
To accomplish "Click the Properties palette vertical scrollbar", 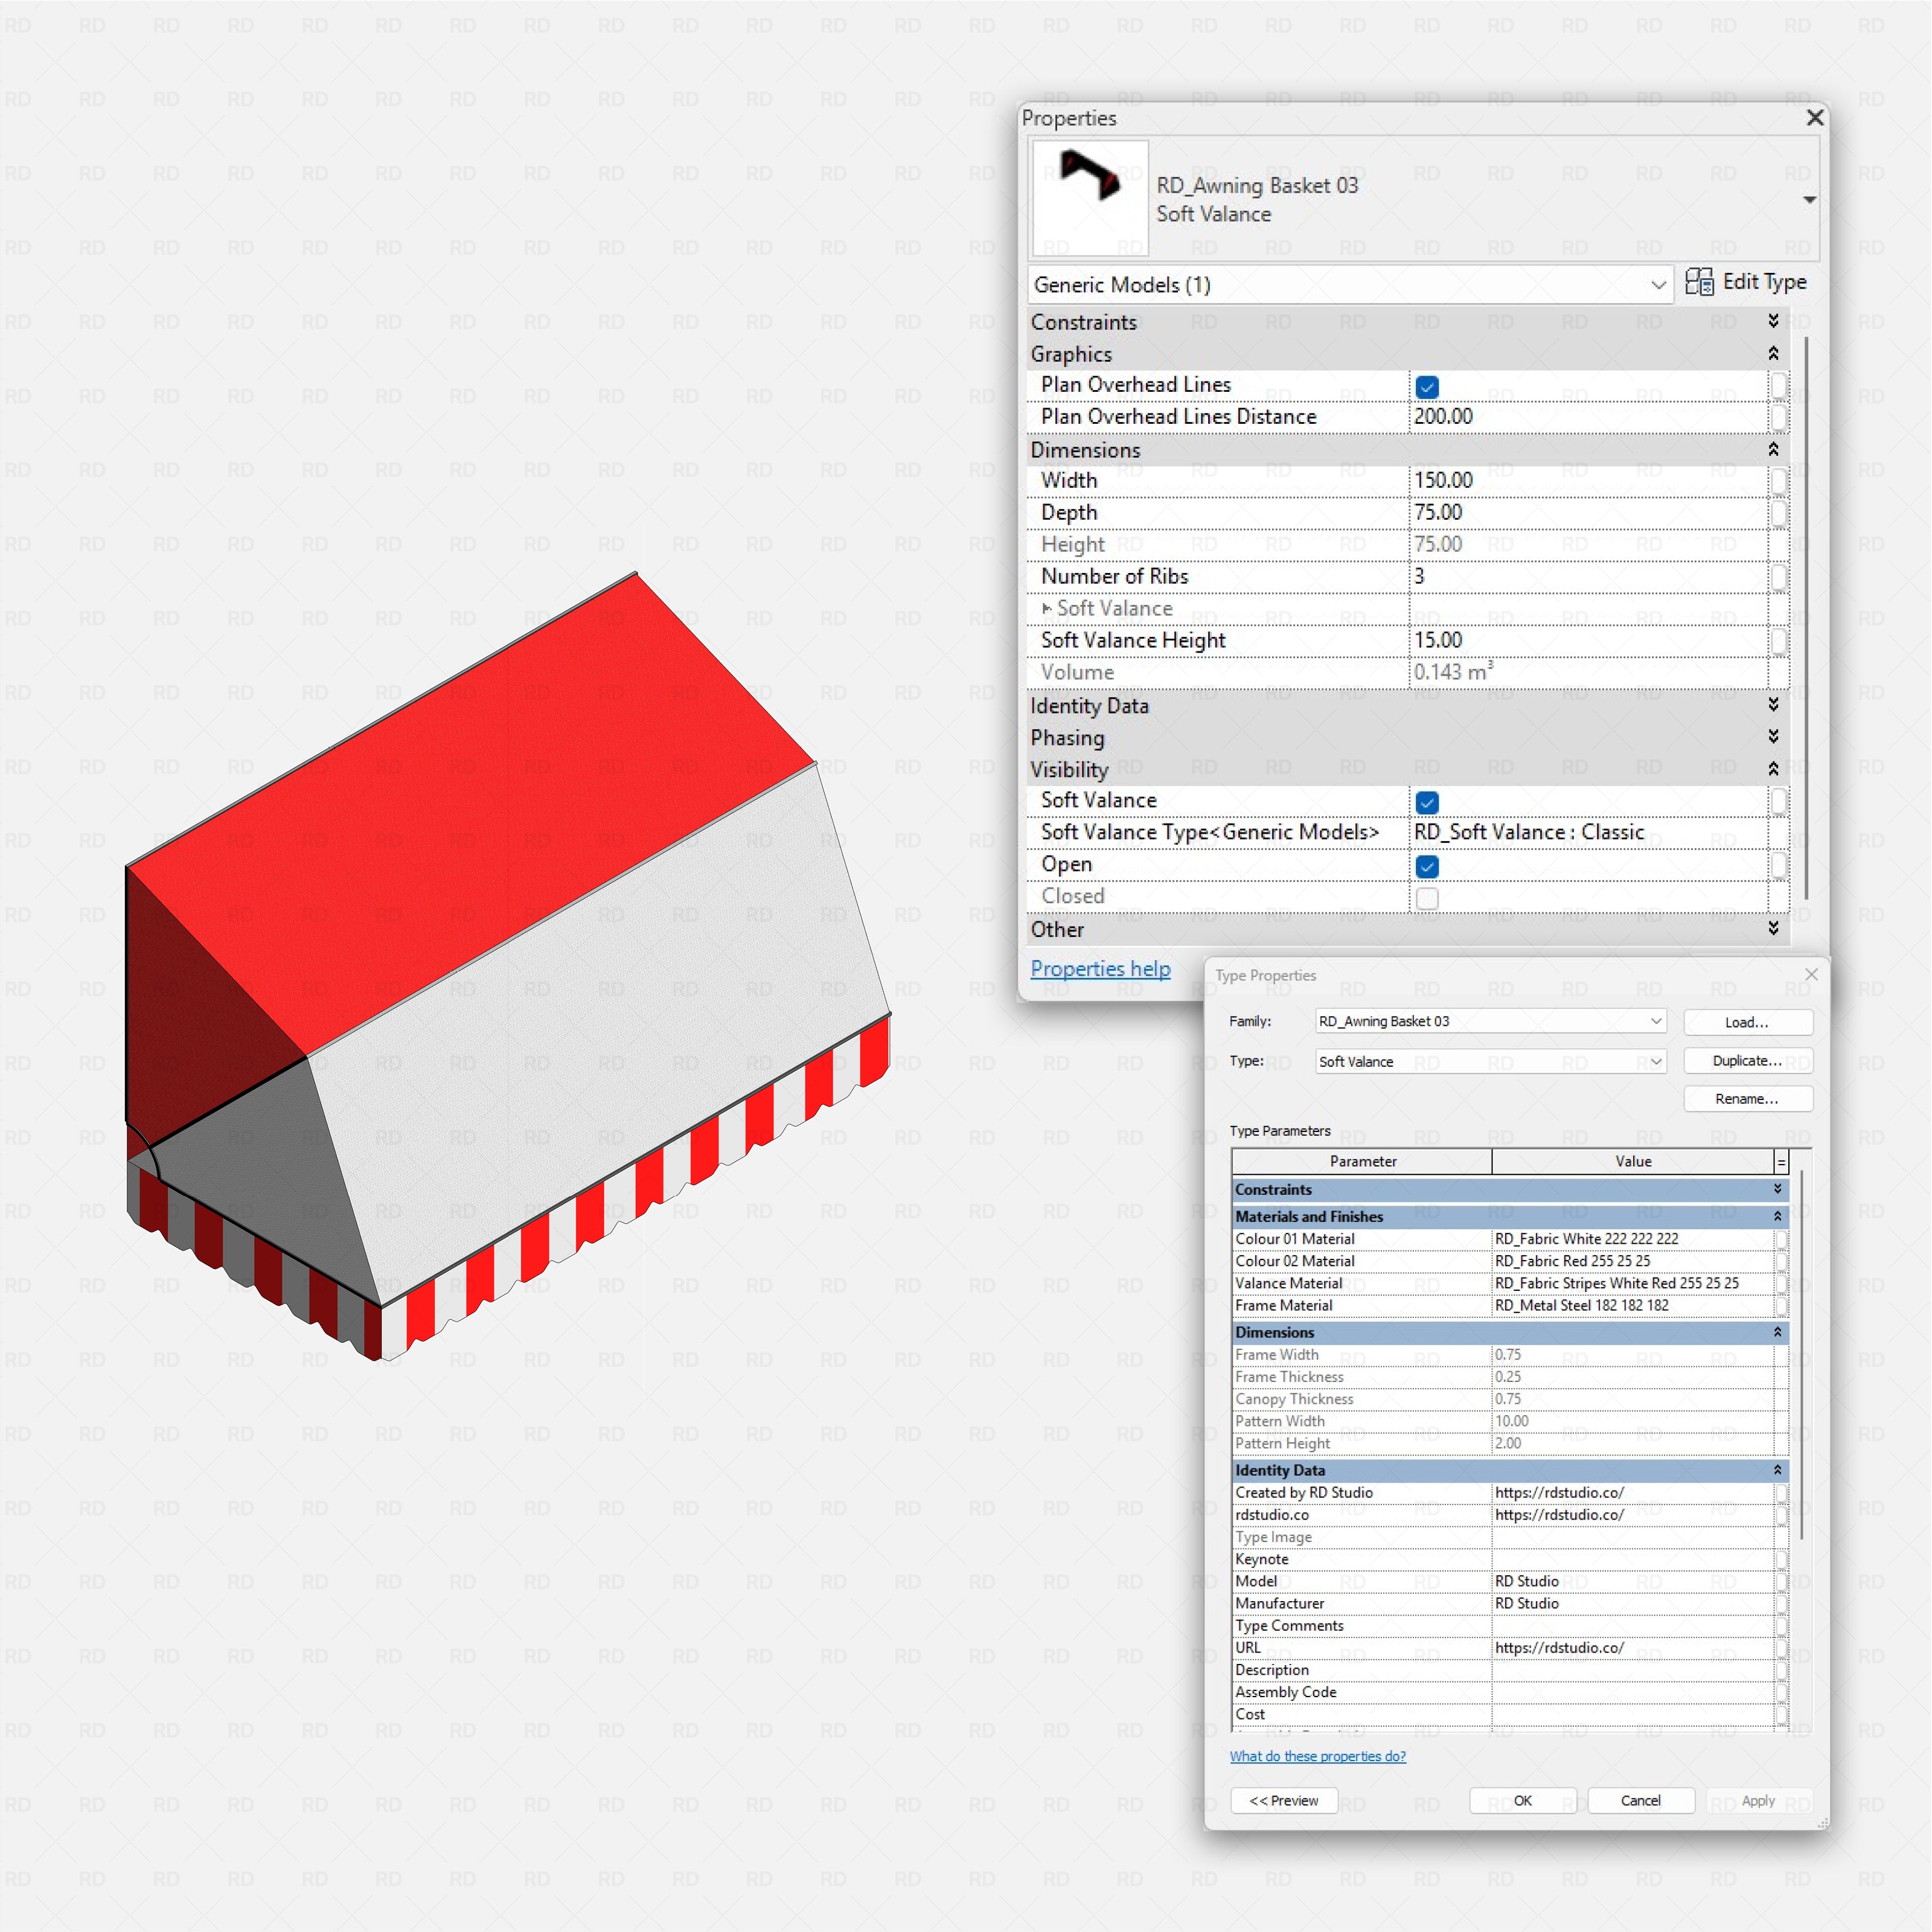I will (1806, 618).
